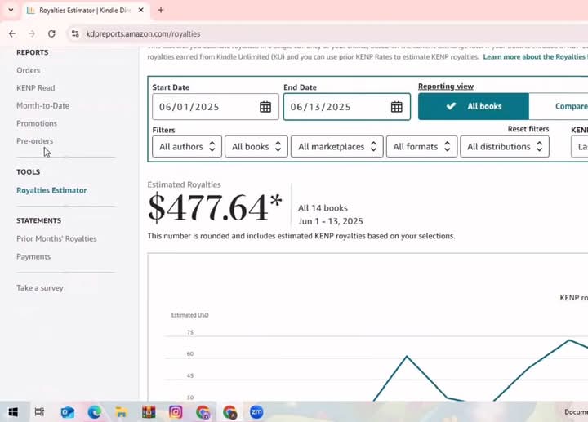Image resolution: width=588 pixels, height=422 pixels.
Task: Close the Royalties Estimator browser tab
Action: (x=141, y=10)
